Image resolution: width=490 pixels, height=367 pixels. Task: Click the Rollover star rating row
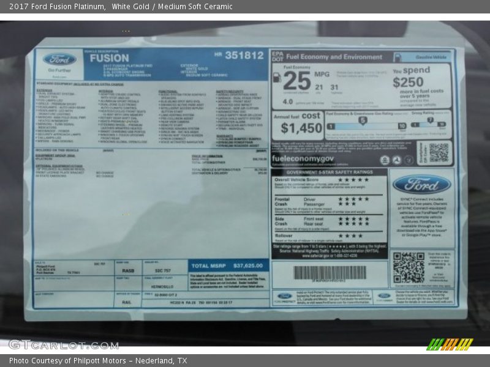pos(350,235)
